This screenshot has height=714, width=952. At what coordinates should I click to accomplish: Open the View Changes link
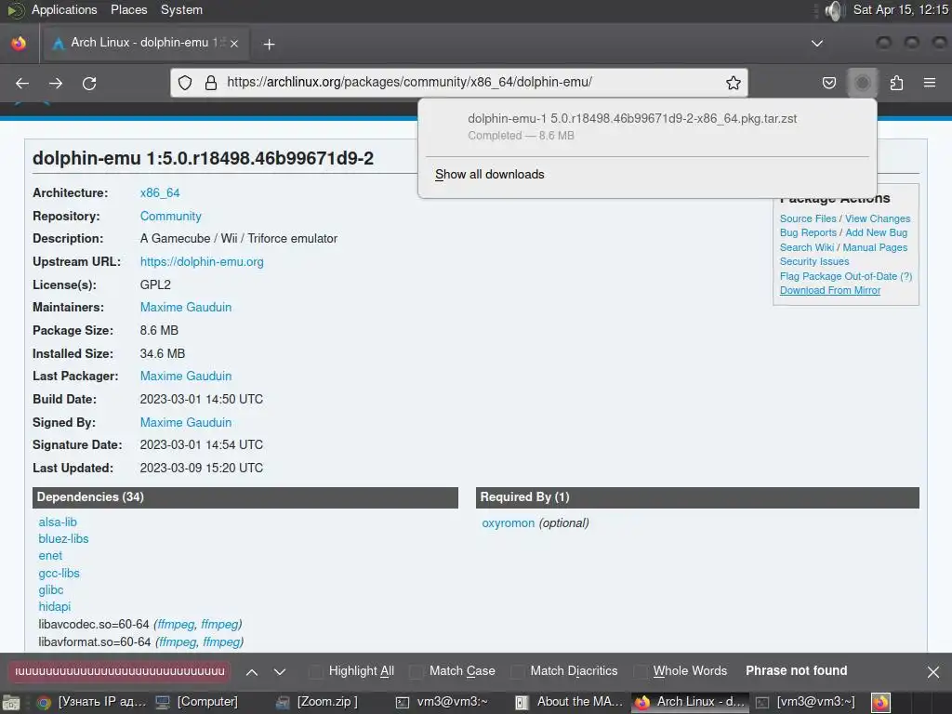[x=878, y=218]
